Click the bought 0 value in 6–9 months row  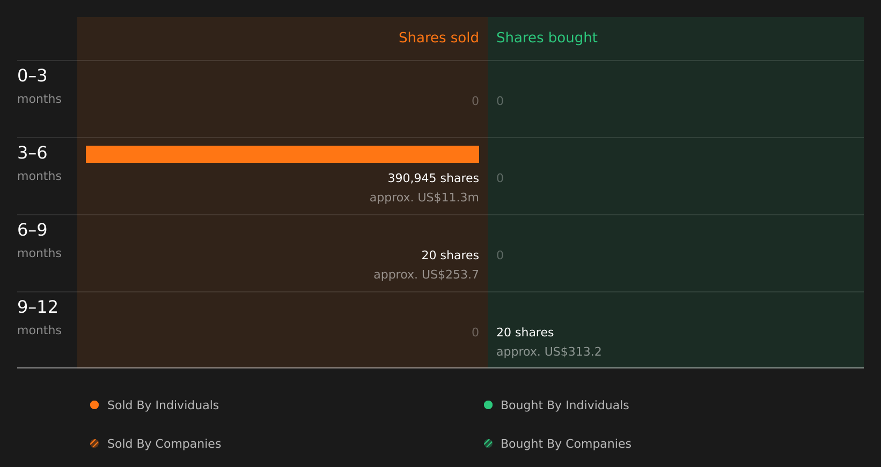pyautogui.click(x=500, y=255)
